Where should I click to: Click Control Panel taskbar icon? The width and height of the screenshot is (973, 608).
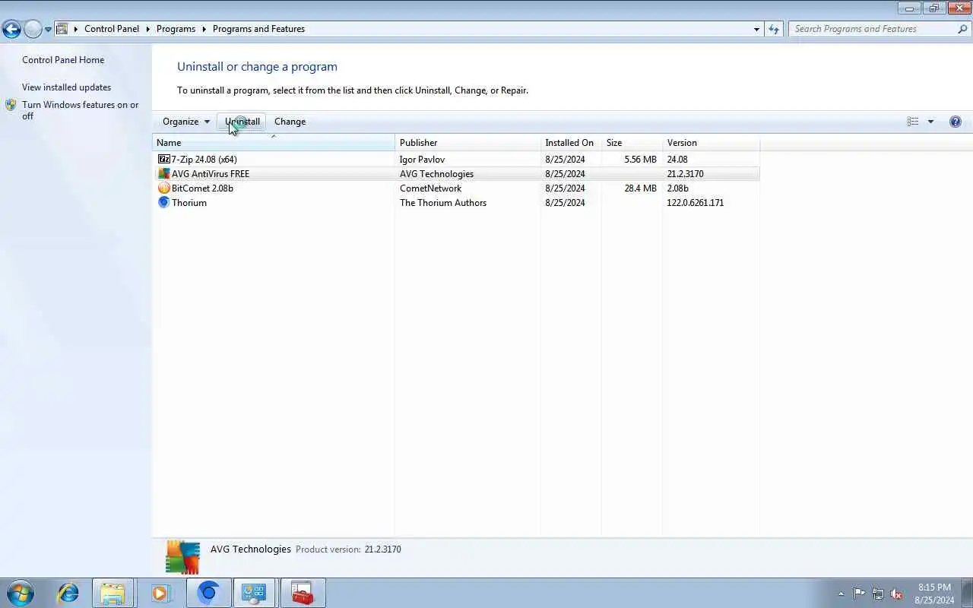[x=254, y=593]
